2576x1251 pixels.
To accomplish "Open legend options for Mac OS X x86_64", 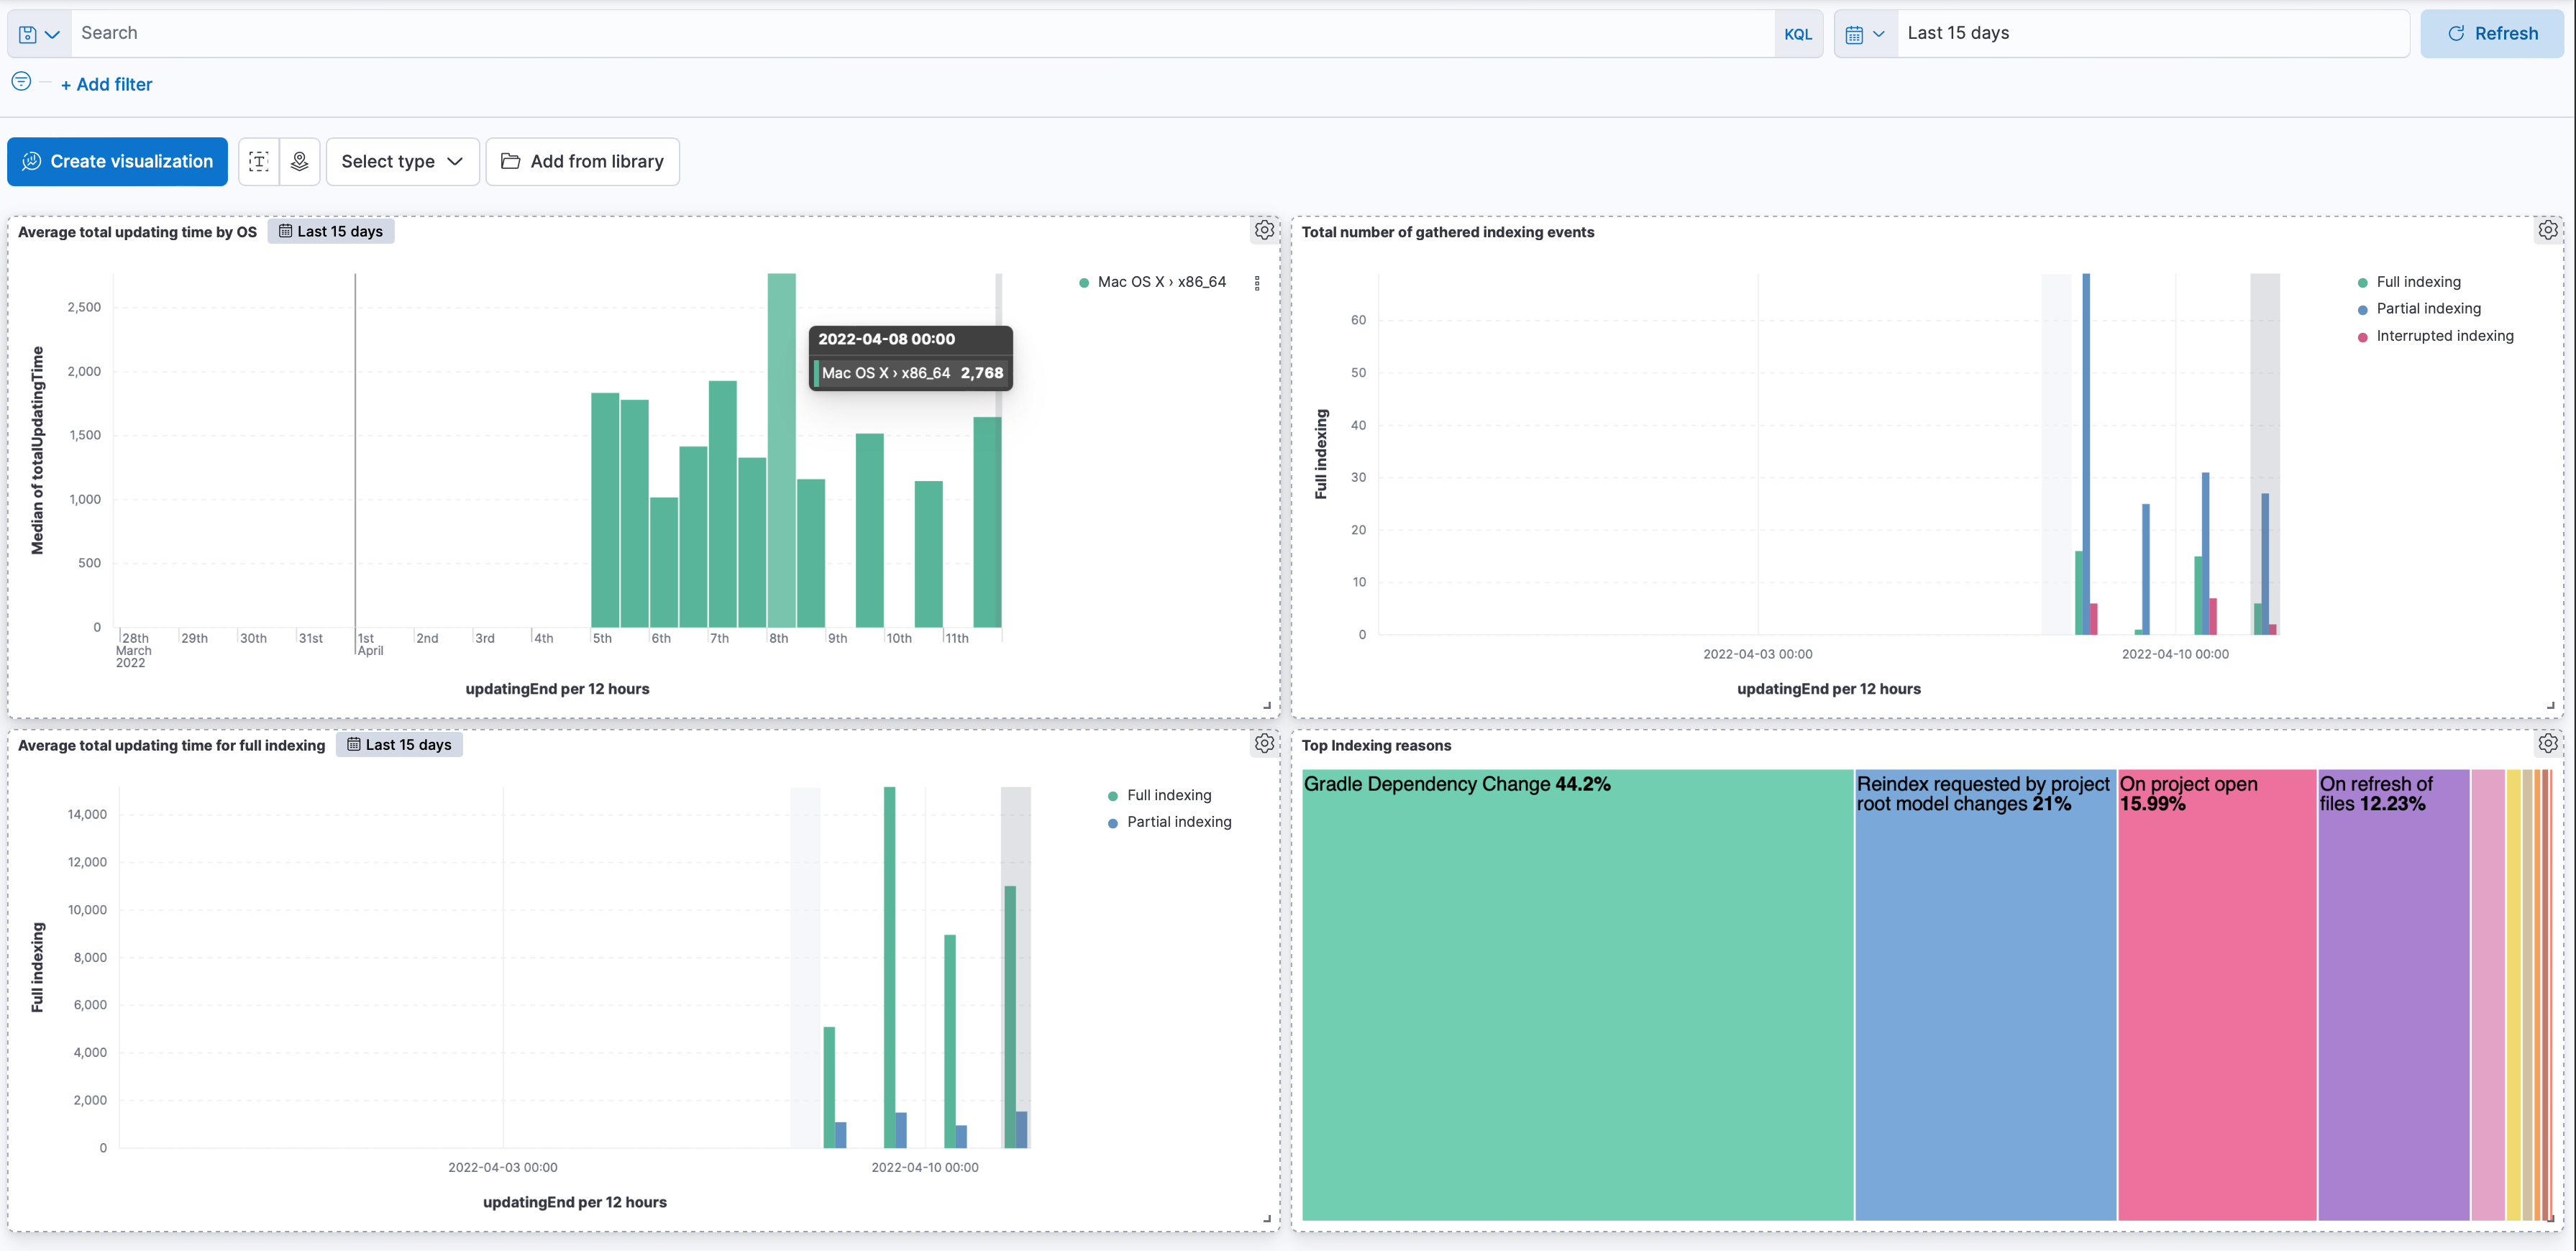I will pos(1257,283).
